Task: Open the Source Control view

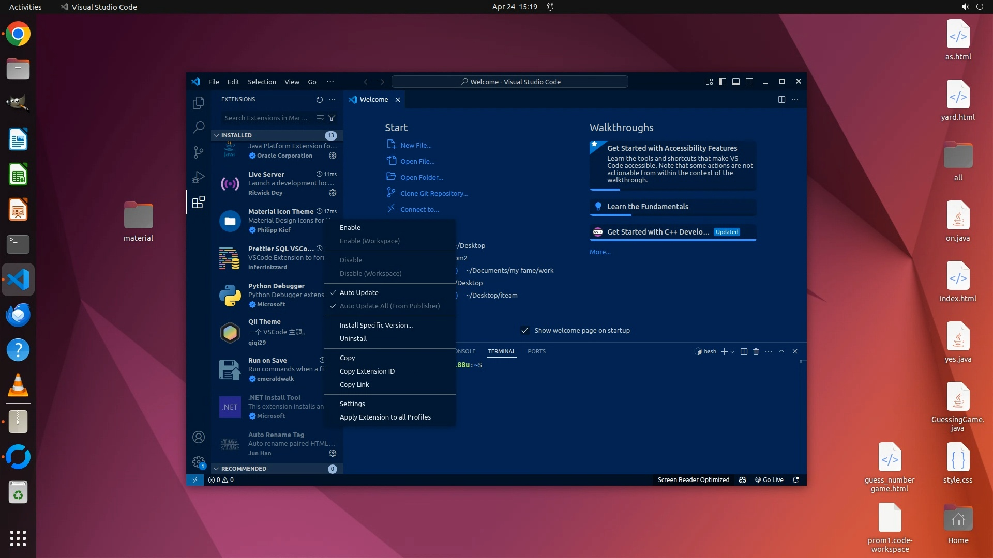Action: coord(199,152)
